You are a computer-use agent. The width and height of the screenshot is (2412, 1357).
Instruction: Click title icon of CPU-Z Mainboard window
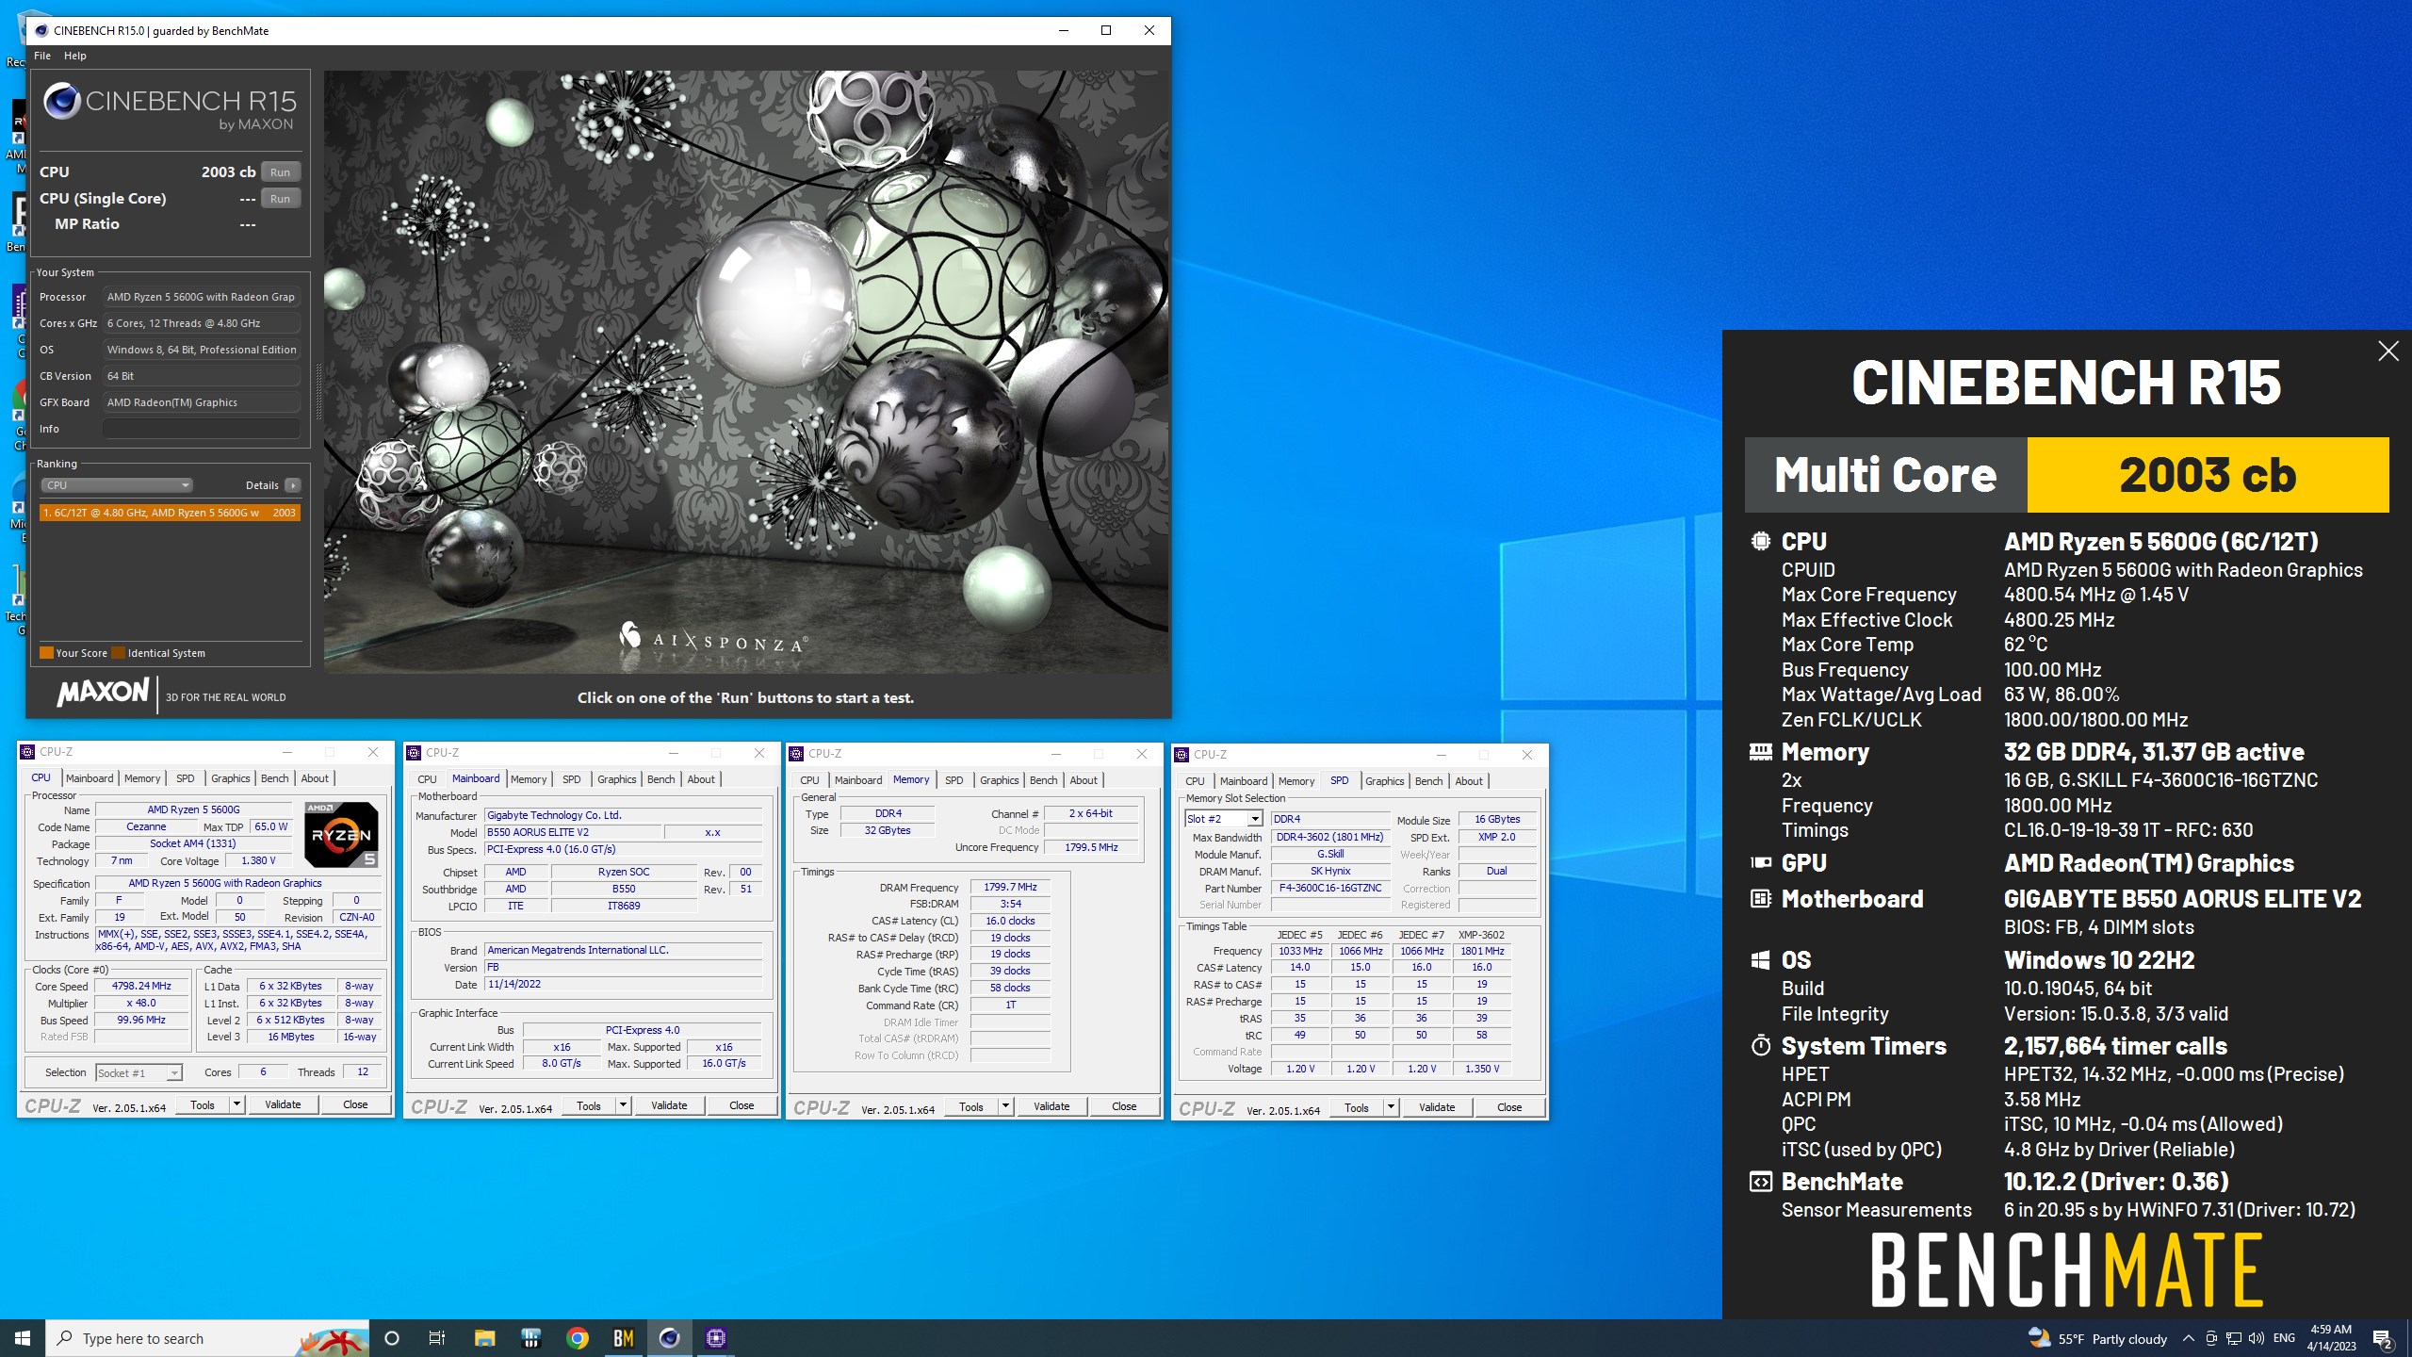[x=414, y=752]
